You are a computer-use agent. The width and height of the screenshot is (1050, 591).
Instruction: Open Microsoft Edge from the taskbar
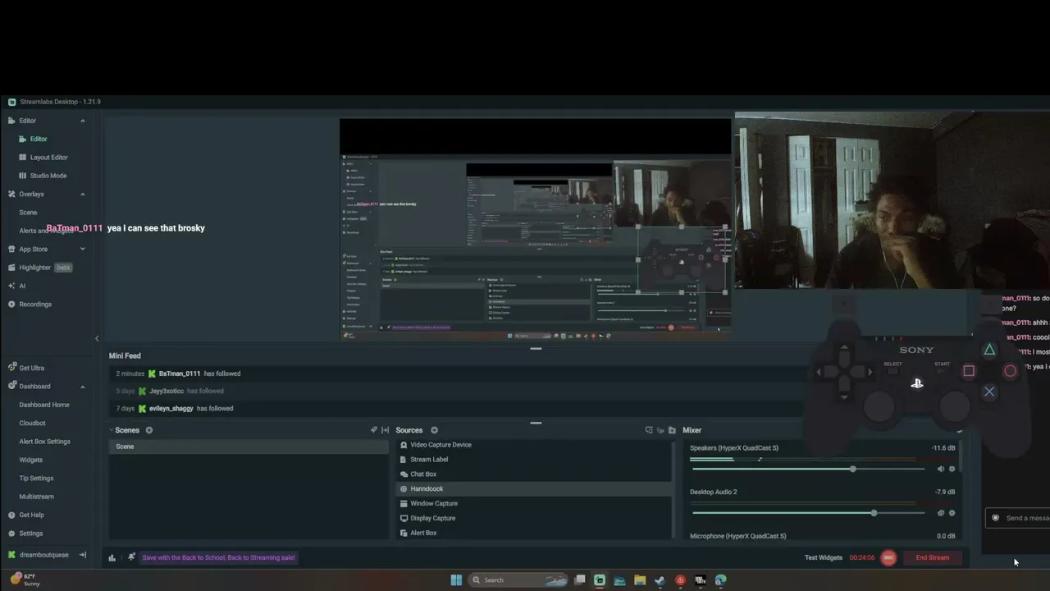[720, 580]
